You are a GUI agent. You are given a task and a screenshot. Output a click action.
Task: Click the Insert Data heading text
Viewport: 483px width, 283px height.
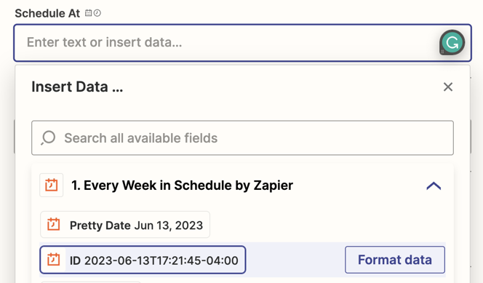(77, 87)
